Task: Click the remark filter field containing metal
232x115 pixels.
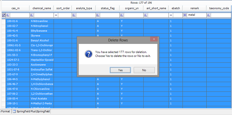Action: click(x=196, y=15)
